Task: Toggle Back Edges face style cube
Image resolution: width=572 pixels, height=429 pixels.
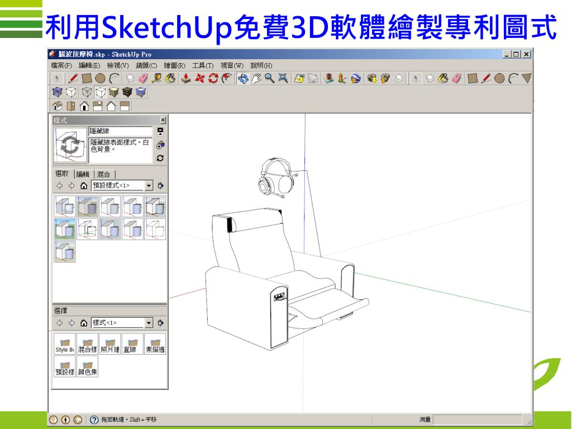Action: (x=71, y=92)
